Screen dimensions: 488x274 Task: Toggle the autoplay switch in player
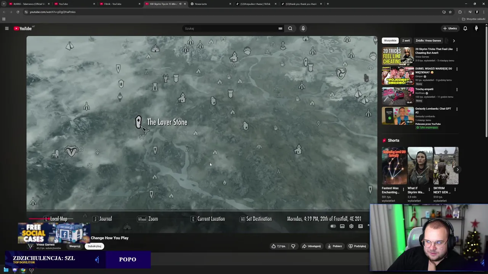(333, 226)
